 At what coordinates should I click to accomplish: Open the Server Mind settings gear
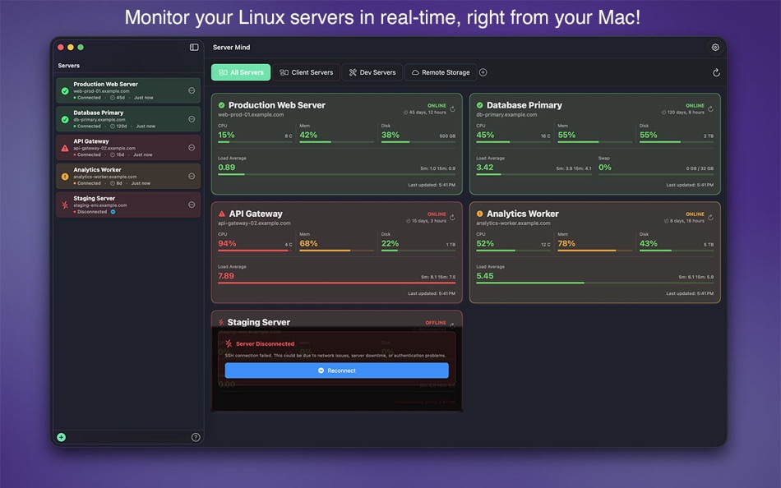tap(715, 47)
